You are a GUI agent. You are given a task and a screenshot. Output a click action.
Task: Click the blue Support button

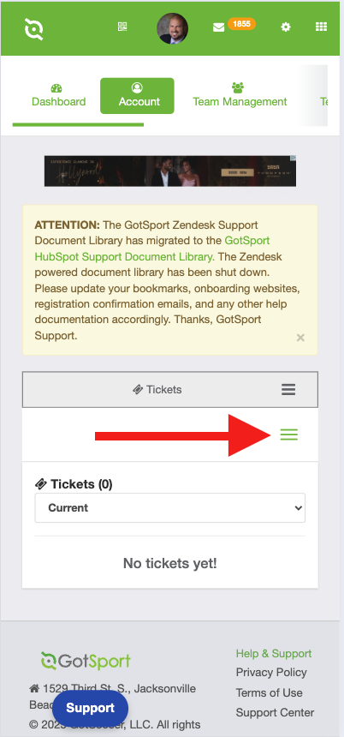[90, 708]
